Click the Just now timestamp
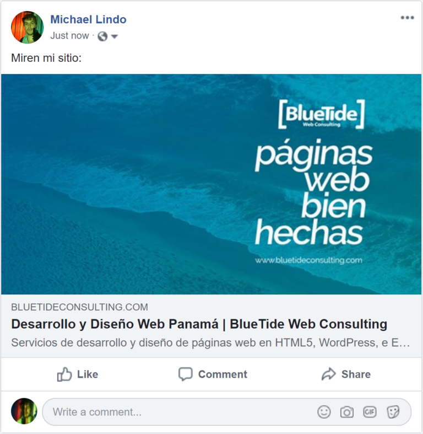Viewport: 423px width, 434px height. click(69, 36)
